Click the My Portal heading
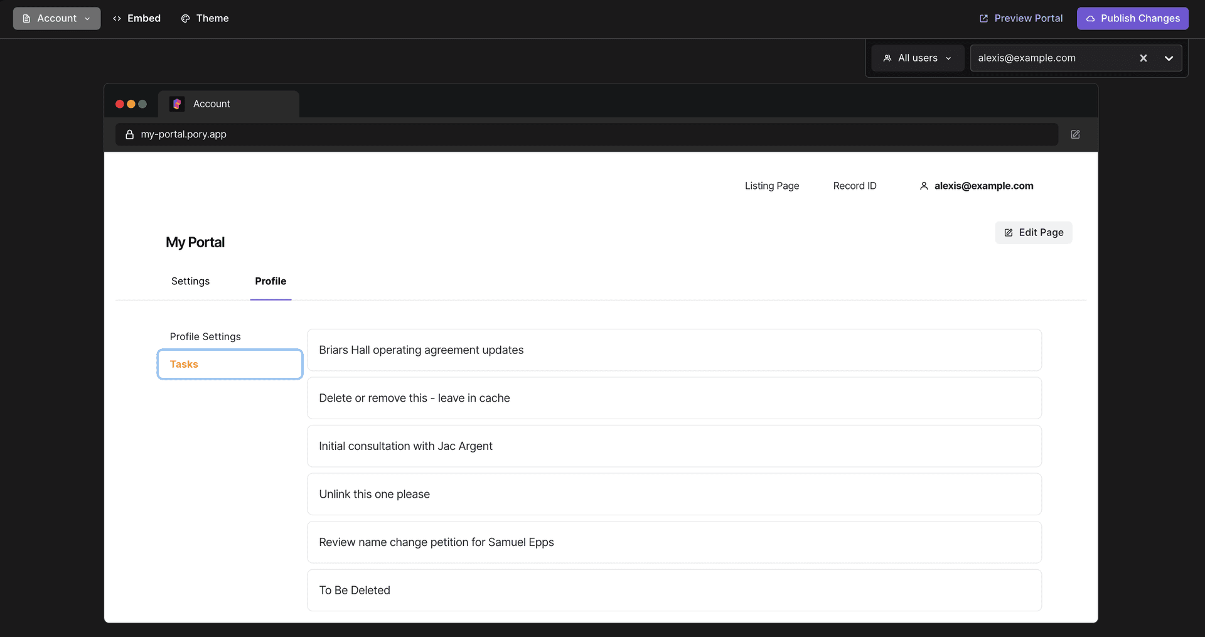This screenshot has height=637, width=1205. pyautogui.click(x=195, y=242)
